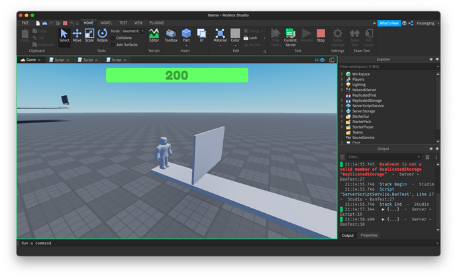The height and width of the screenshot is (278, 457).
Task: Open the Output panel options menu
Action: pyautogui.click(x=436, y=158)
